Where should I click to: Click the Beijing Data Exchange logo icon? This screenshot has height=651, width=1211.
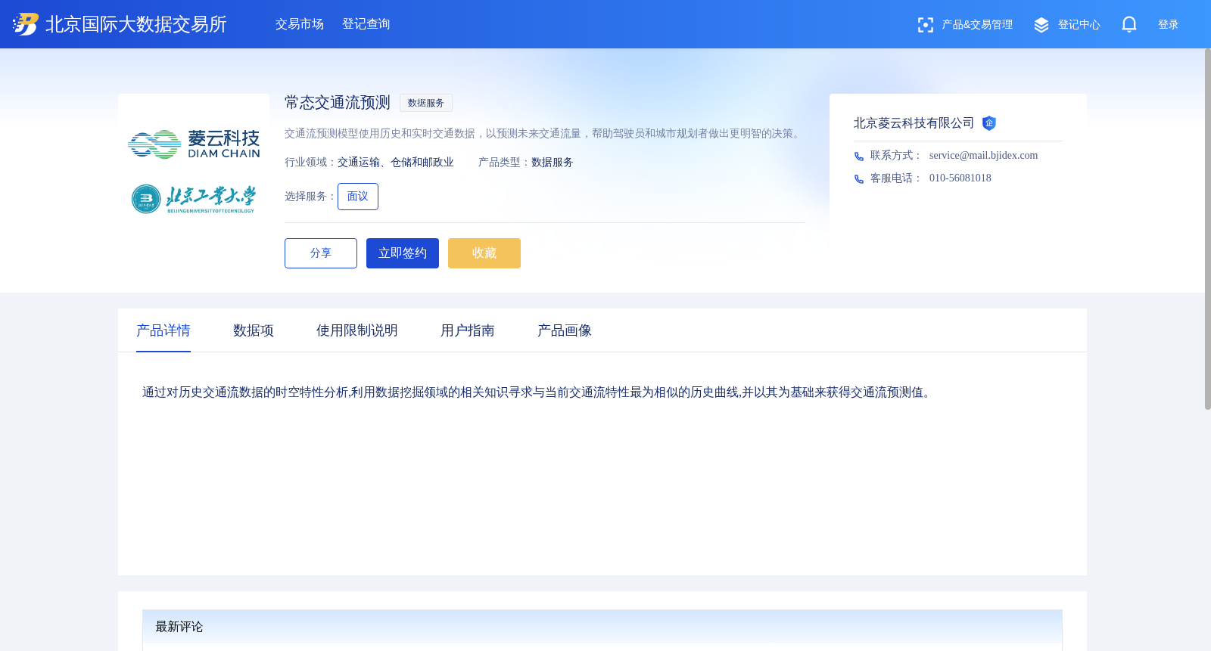coord(25,24)
